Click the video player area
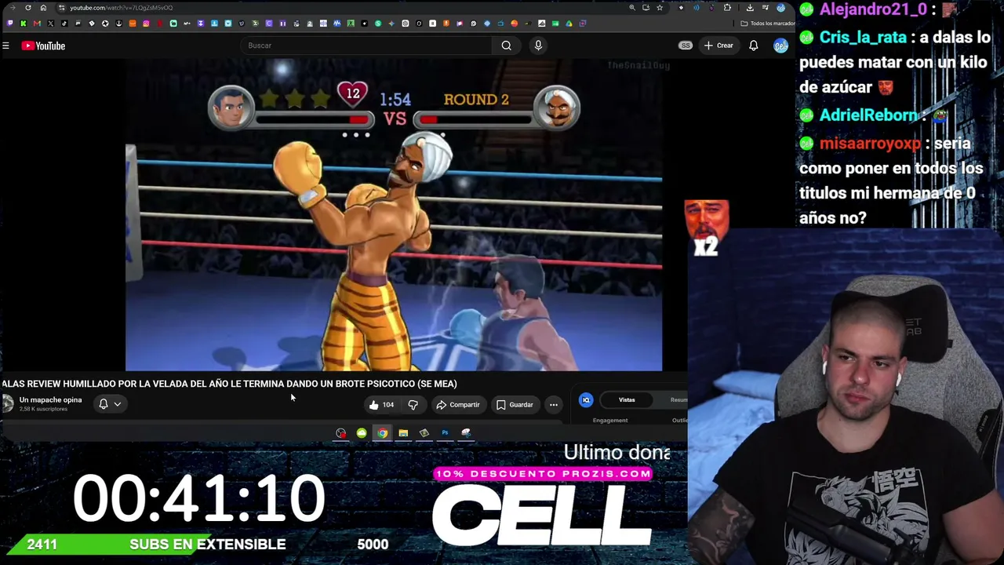This screenshot has width=1004, height=565. point(394,215)
